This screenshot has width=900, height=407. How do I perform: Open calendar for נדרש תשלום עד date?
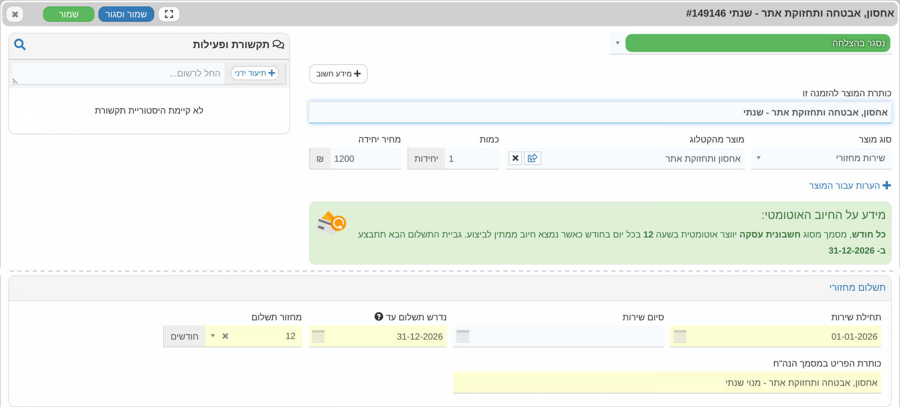pos(318,336)
